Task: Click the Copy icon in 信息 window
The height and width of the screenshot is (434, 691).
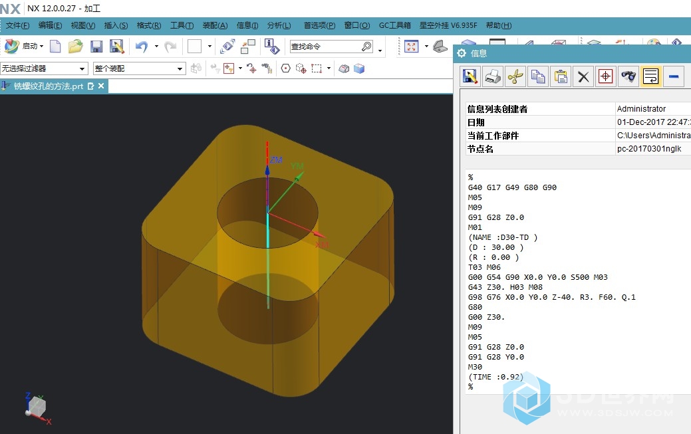Action: [x=537, y=76]
